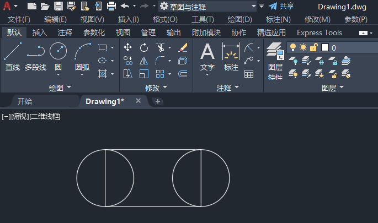Click the Layer Freeze tool icon
The height and width of the screenshot is (223, 378).
coord(320,61)
